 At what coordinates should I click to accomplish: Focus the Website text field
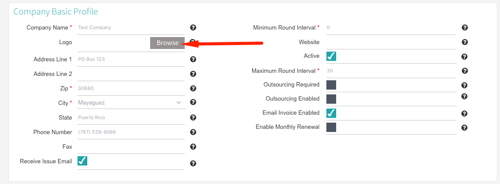pyautogui.click(x=391, y=42)
